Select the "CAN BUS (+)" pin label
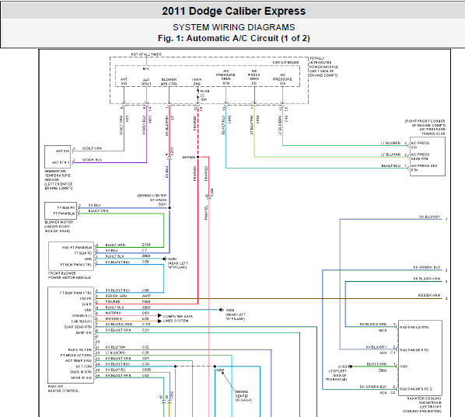465x417 pixels. pyautogui.click(x=82, y=321)
